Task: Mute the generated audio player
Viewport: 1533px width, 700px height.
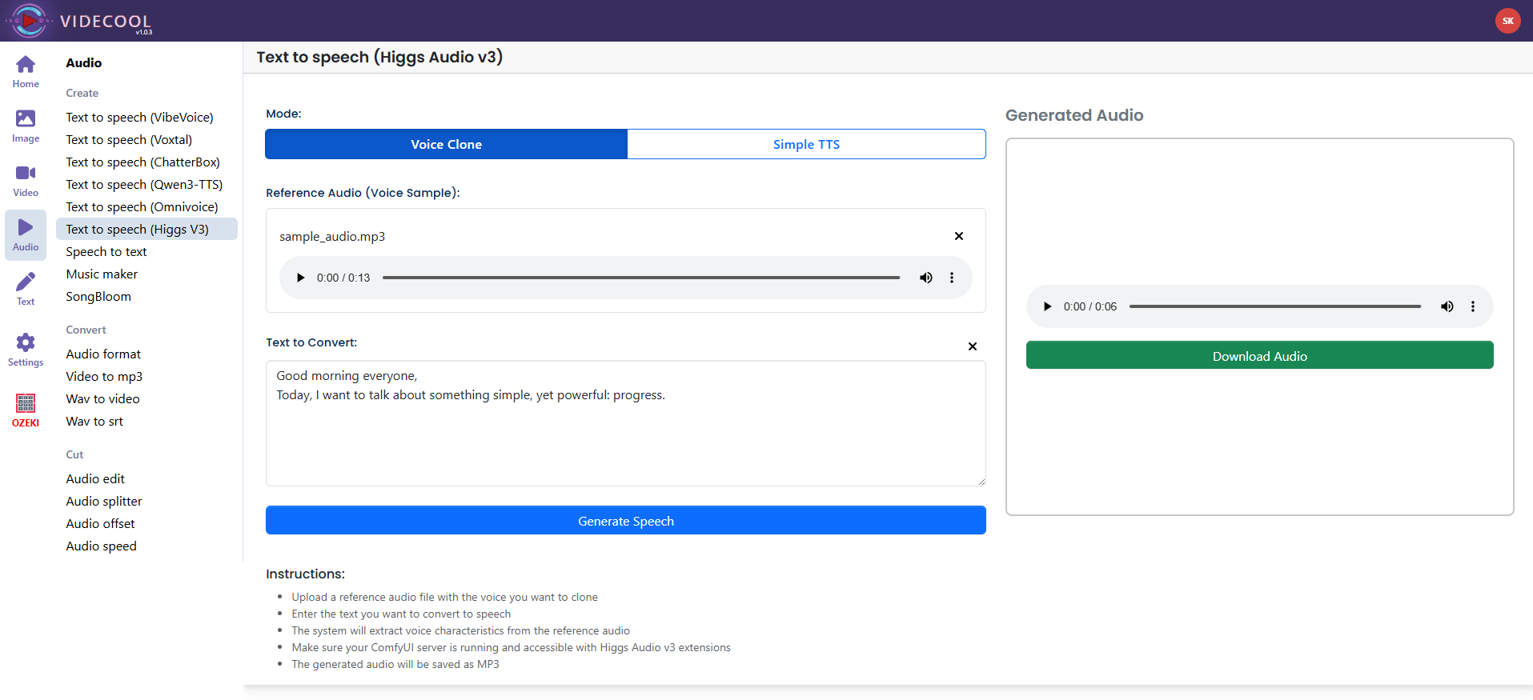Action: pos(1447,306)
